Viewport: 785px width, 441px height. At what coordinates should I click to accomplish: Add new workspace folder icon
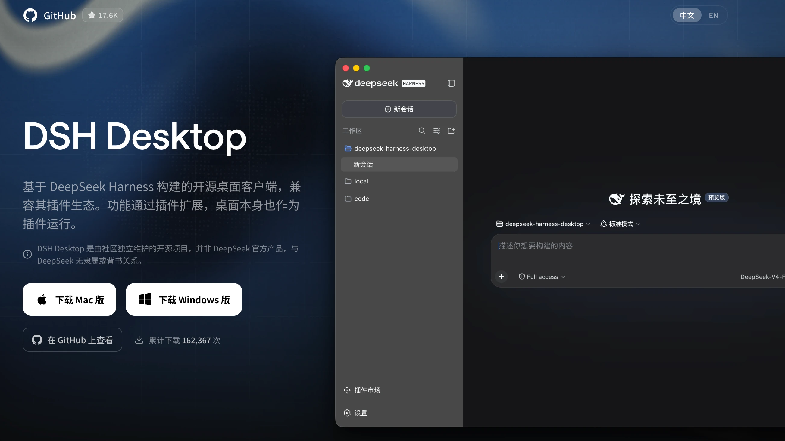[x=451, y=131]
